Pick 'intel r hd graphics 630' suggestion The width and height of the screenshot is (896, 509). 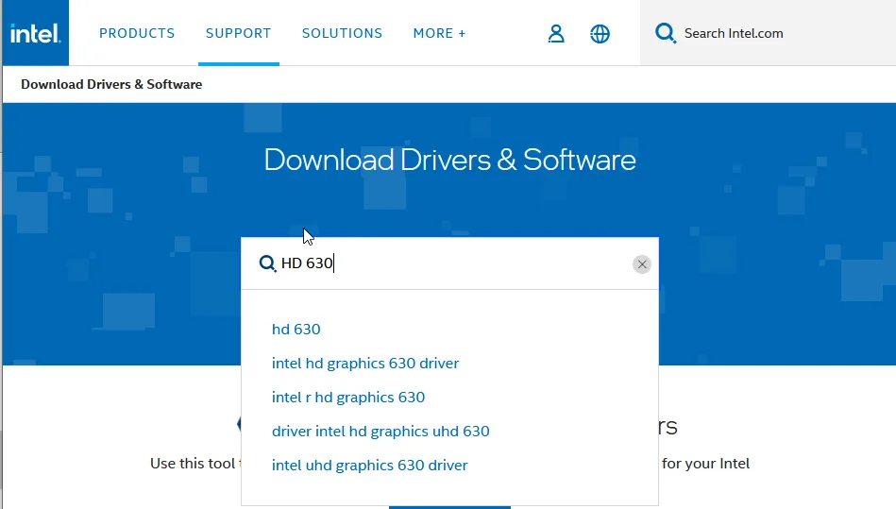[348, 397]
